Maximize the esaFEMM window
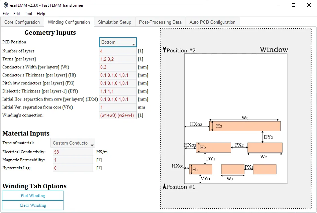The width and height of the screenshot is (317, 213). tap(294, 5)
